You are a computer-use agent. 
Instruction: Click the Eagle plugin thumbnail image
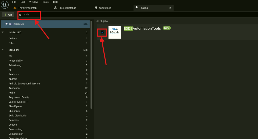pos(115,32)
